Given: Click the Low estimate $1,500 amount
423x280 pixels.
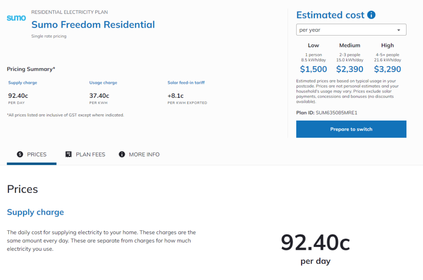Looking at the screenshot, I should [x=313, y=69].
